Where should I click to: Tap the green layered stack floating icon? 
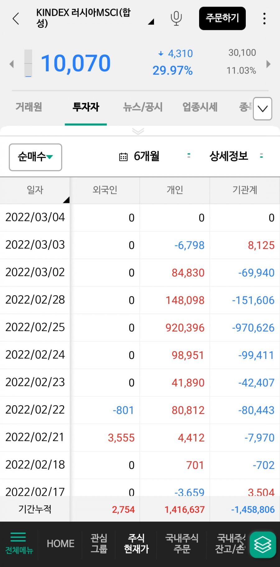263,545
